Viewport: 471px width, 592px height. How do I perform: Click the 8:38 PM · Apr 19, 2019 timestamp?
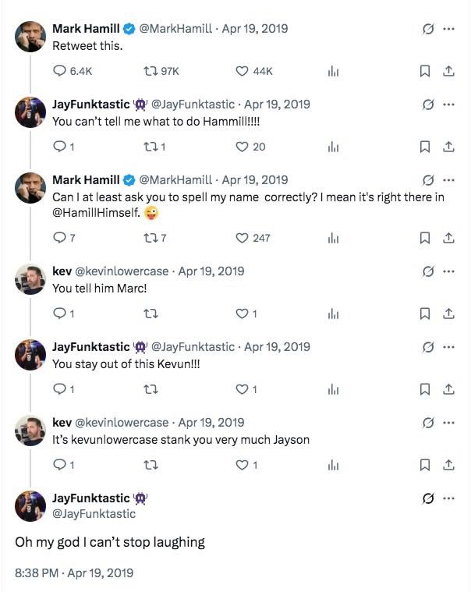click(x=74, y=573)
